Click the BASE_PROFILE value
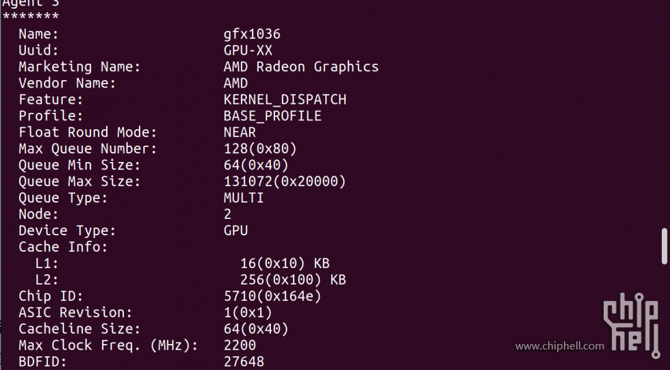 coord(272,116)
